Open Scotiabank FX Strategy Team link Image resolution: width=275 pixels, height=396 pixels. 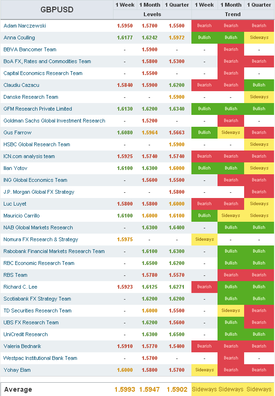[37, 299]
